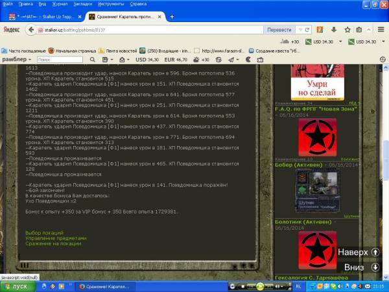389x292 pixels.
Task: Click the Выбор локаций link
Action: coord(44,232)
